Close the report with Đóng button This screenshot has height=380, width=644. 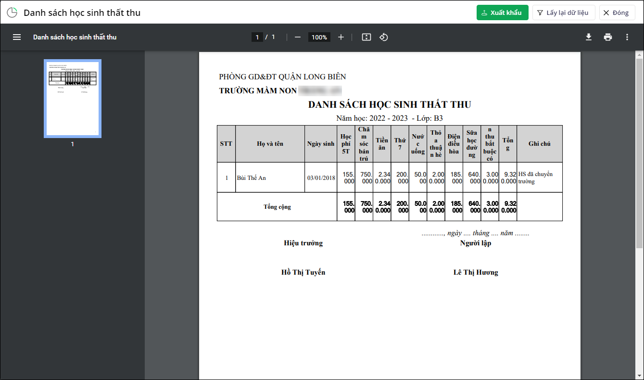click(617, 13)
